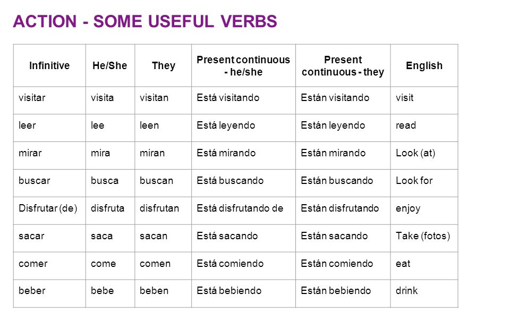Select the 'He/She' column header

point(110,65)
